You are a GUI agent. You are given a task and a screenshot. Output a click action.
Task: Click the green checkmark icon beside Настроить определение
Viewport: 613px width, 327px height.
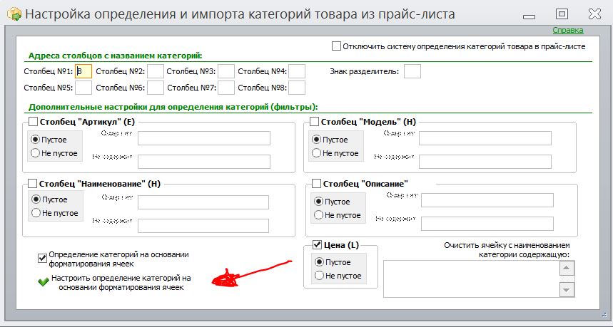(44, 281)
